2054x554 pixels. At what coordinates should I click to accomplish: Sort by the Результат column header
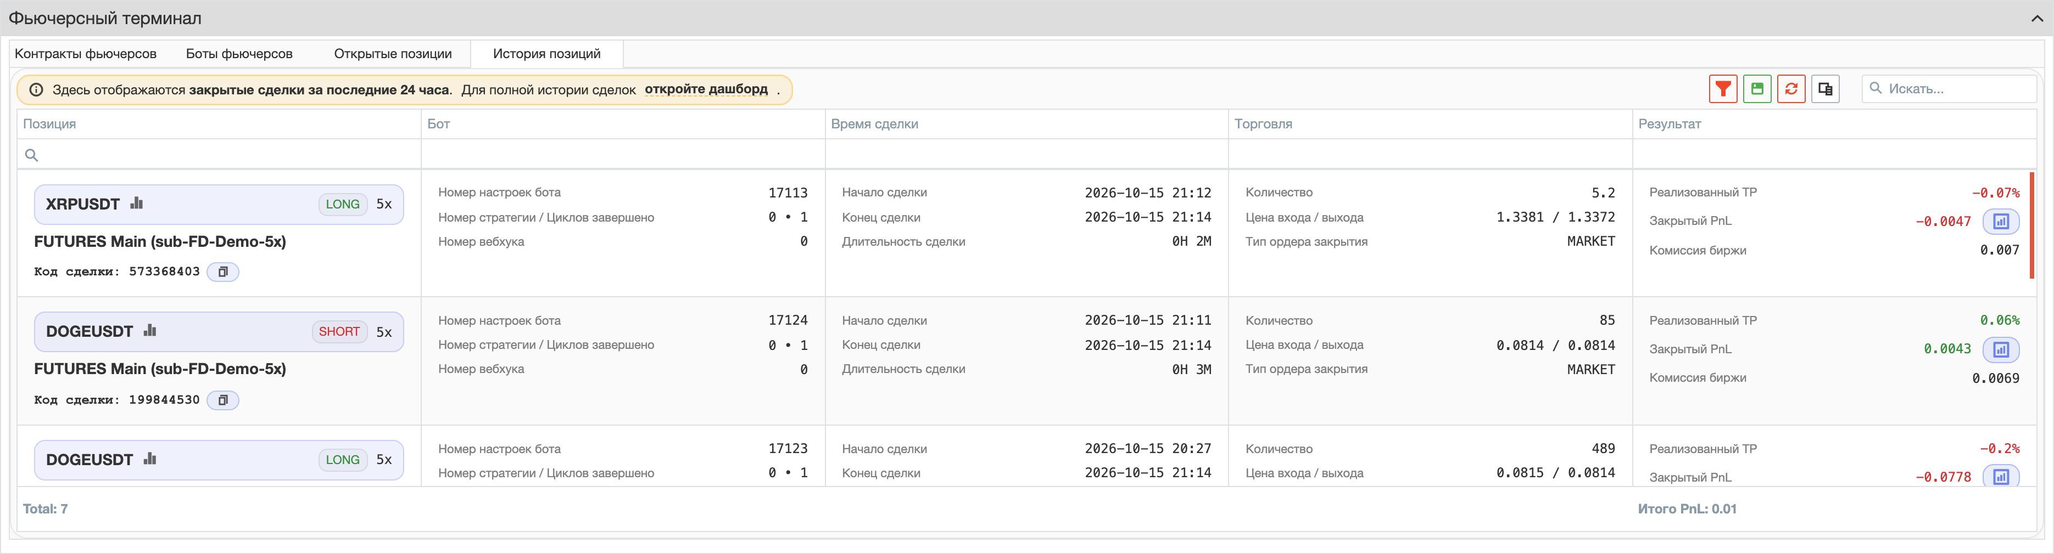(x=1835, y=123)
